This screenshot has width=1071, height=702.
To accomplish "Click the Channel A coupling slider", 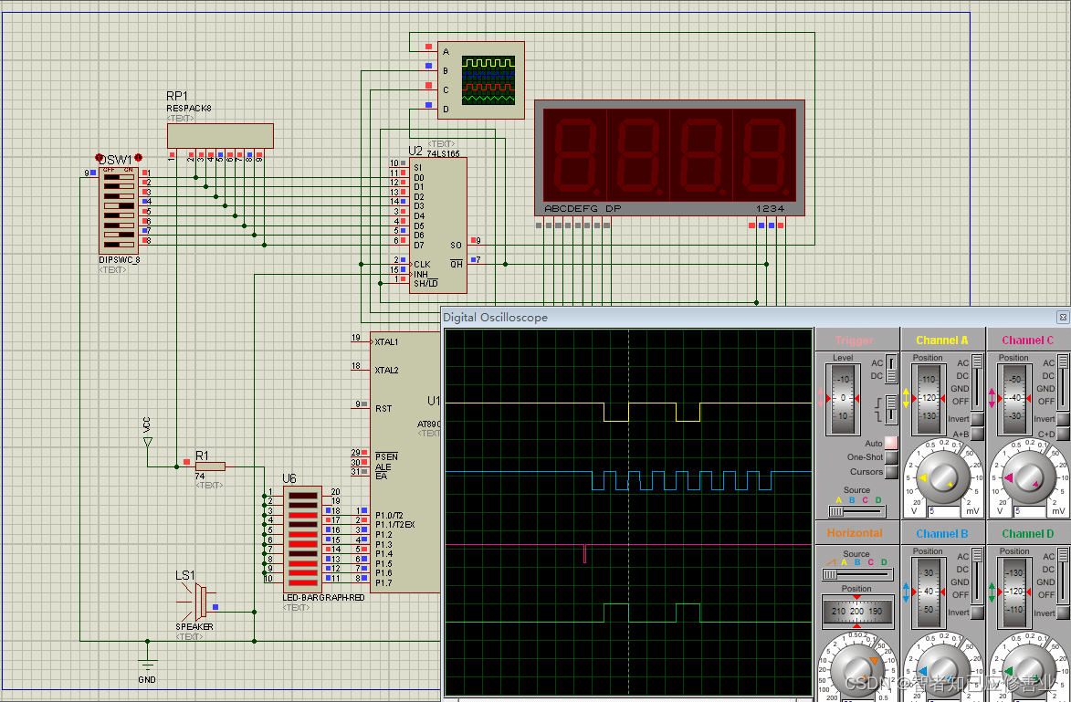I will point(977,382).
